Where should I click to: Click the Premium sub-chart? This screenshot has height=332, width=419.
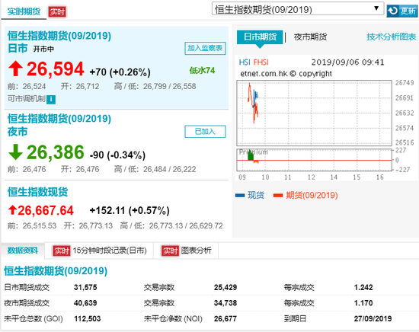(314, 160)
